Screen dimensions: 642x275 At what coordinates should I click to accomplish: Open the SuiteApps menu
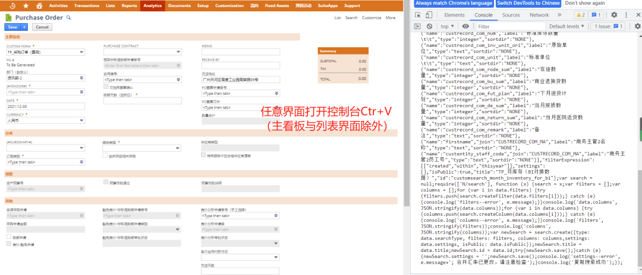[328, 6]
